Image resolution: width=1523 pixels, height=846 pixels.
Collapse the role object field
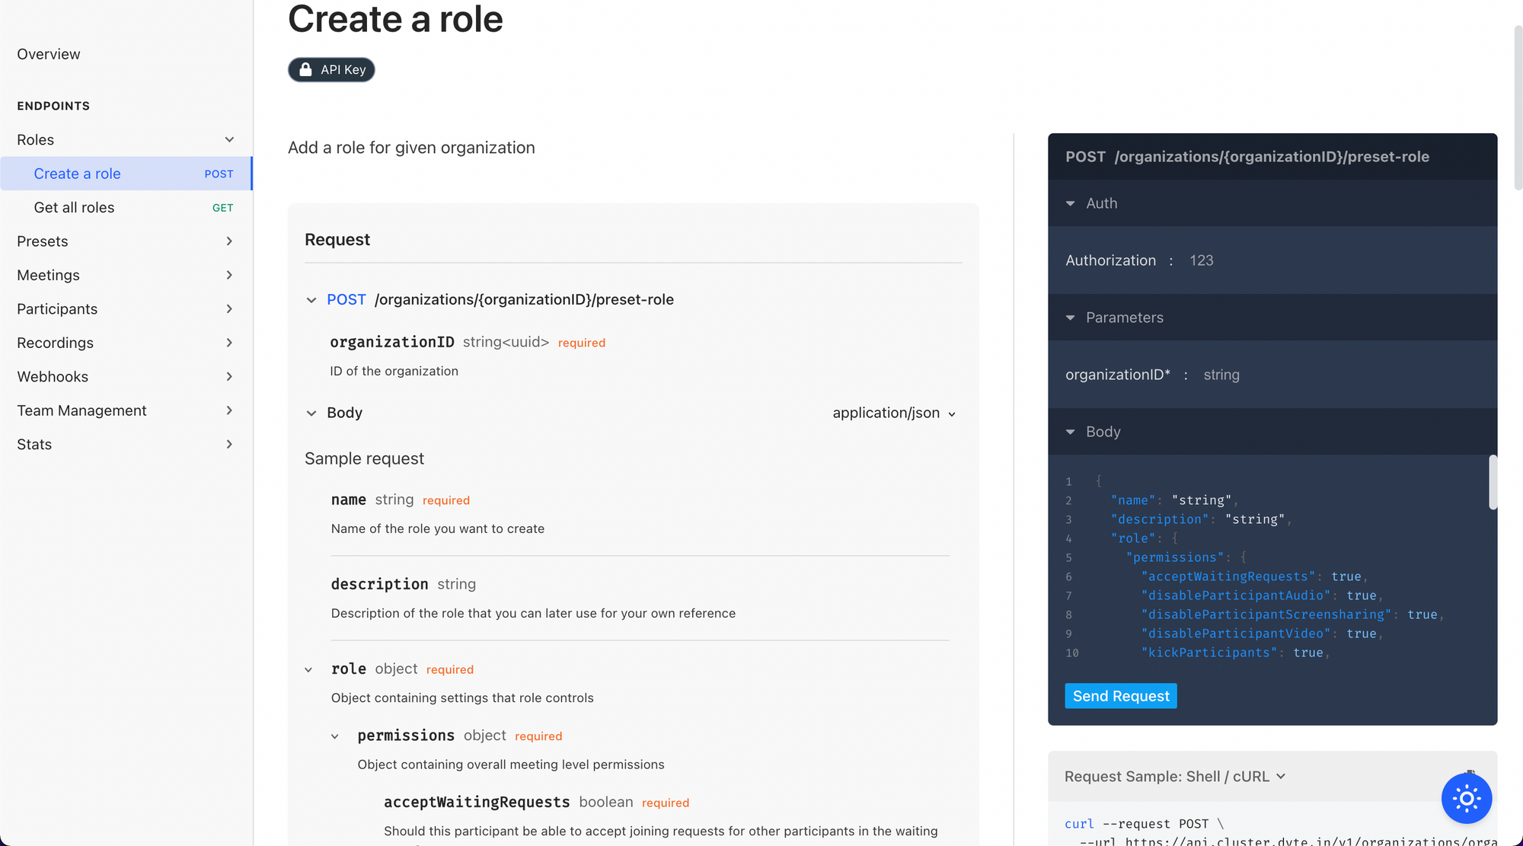pyautogui.click(x=309, y=669)
